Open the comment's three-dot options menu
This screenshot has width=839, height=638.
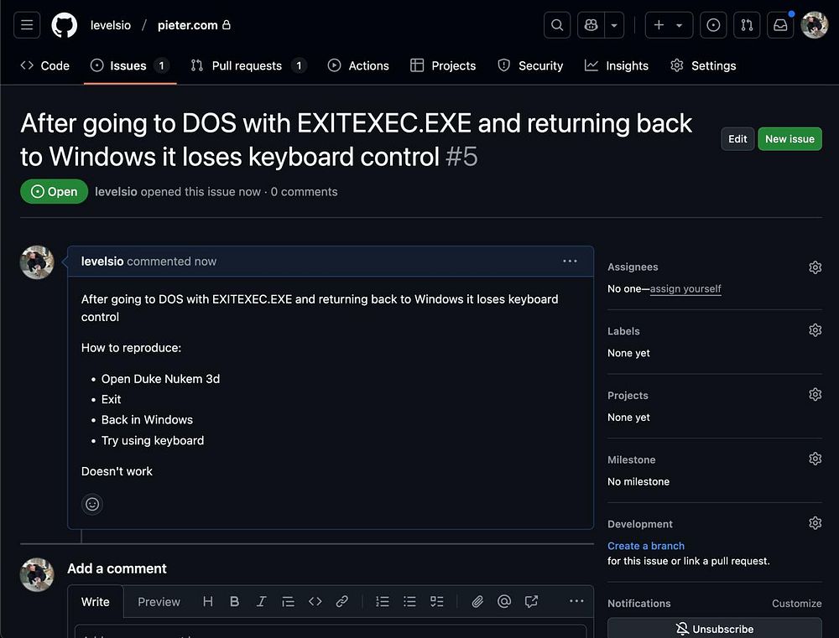click(570, 261)
